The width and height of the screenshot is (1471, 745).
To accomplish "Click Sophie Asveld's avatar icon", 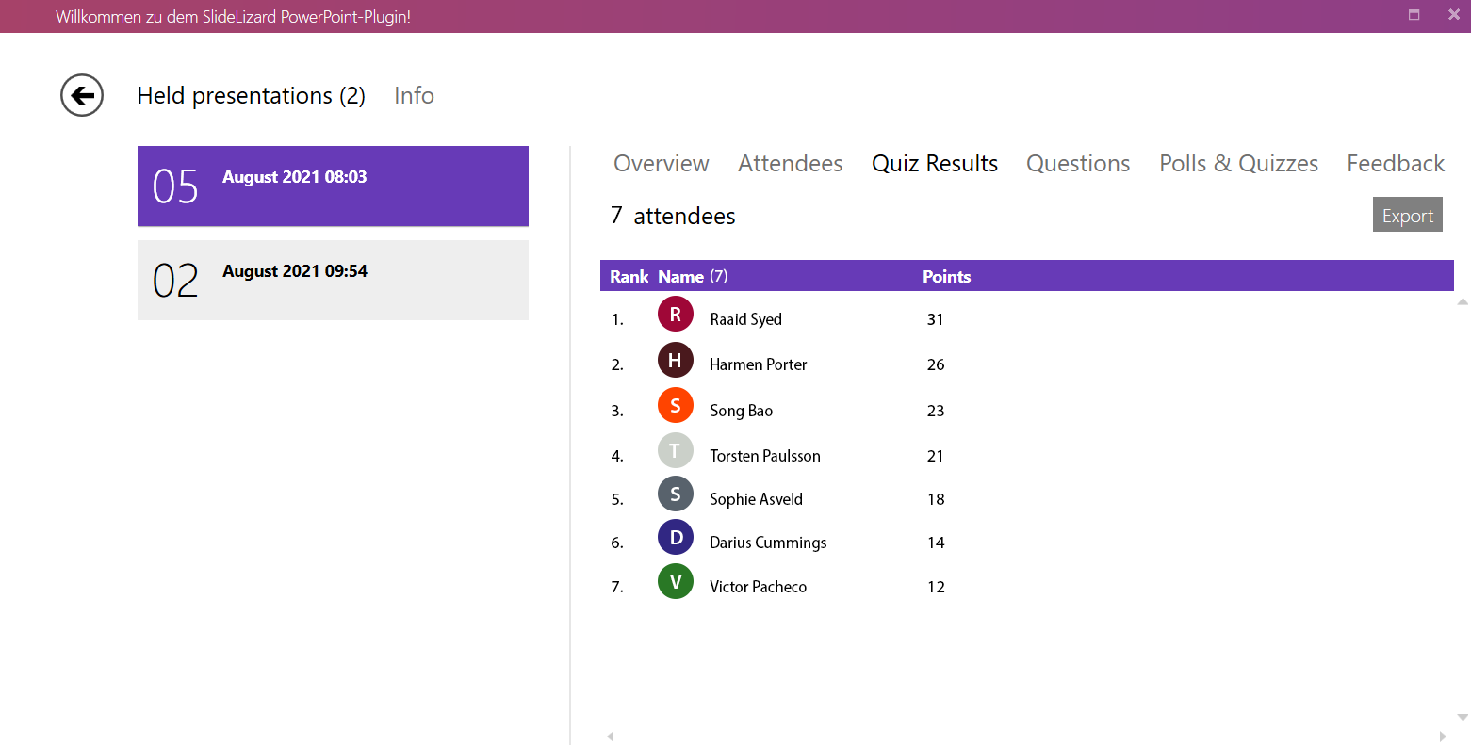I will pyautogui.click(x=676, y=494).
